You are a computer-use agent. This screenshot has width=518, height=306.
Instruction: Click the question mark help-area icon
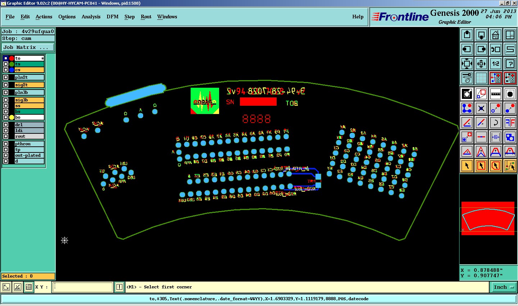coord(510,64)
